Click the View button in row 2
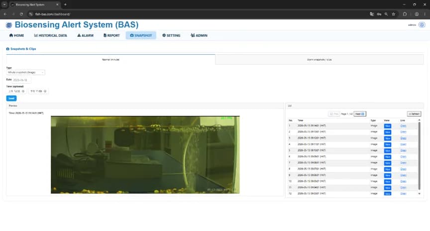430x231 pixels. pyautogui.click(x=388, y=132)
